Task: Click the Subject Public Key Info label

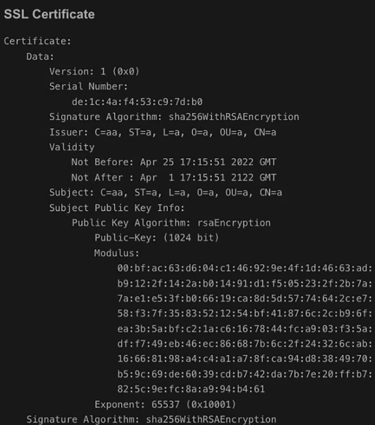Action: click(x=116, y=207)
